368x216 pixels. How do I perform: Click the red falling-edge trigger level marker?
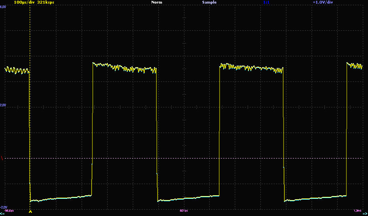tap(2, 159)
